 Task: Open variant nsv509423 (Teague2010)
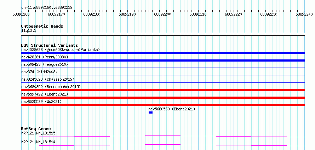coord(45,64)
